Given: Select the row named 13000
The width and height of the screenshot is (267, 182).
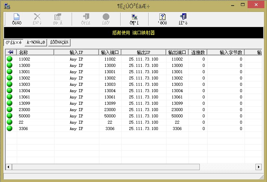Looking at the screenshot, I should (134, 65).
